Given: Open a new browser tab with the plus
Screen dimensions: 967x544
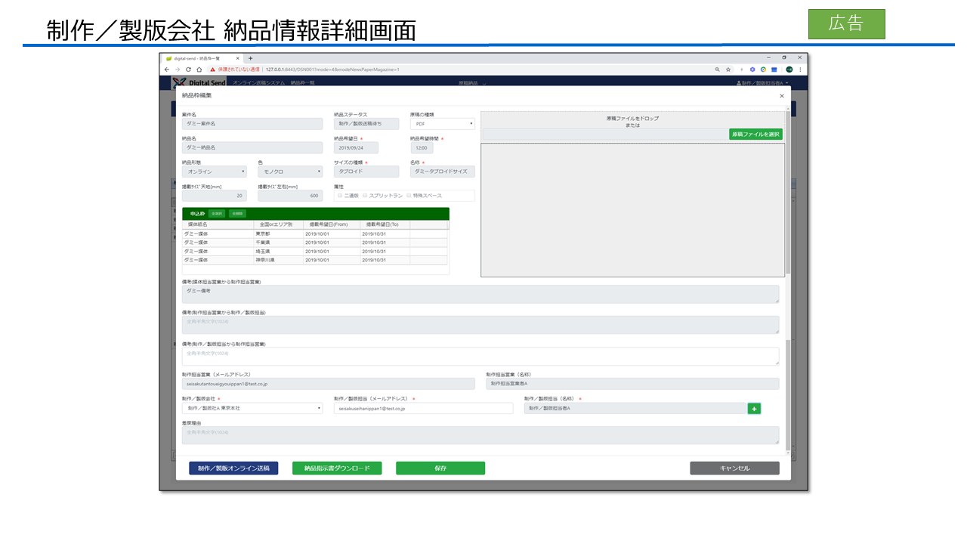Looking at the screenshot, I should [251, 58].
